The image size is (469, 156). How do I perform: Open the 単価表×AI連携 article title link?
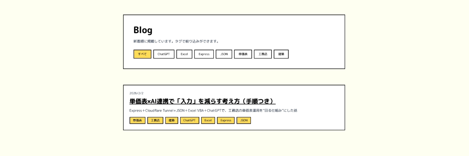click(202, 101)
